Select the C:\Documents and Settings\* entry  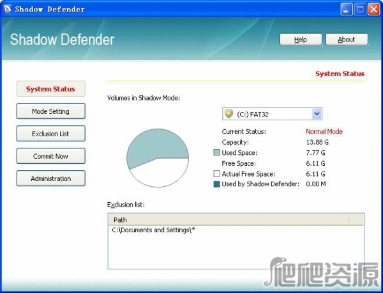153,230
